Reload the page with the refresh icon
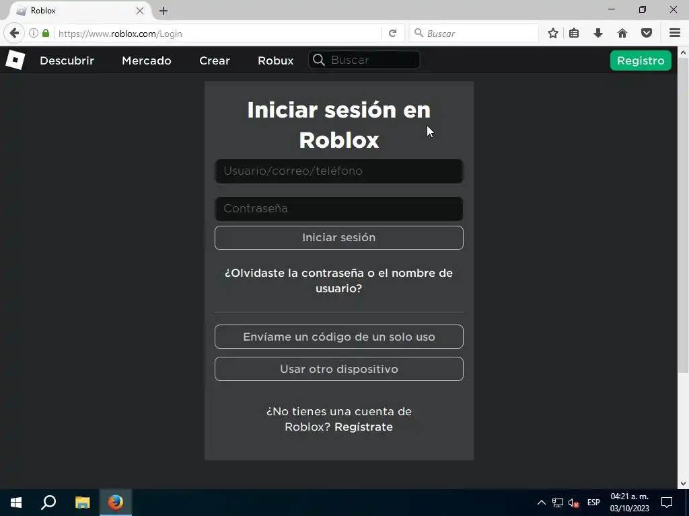This screenshot has width=689, height=516. [x=393, y=34]
